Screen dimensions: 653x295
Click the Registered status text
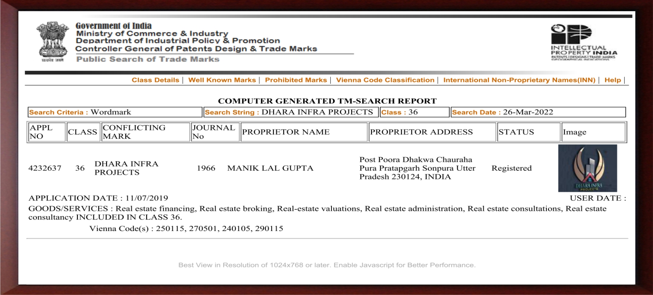pos(511,168)
